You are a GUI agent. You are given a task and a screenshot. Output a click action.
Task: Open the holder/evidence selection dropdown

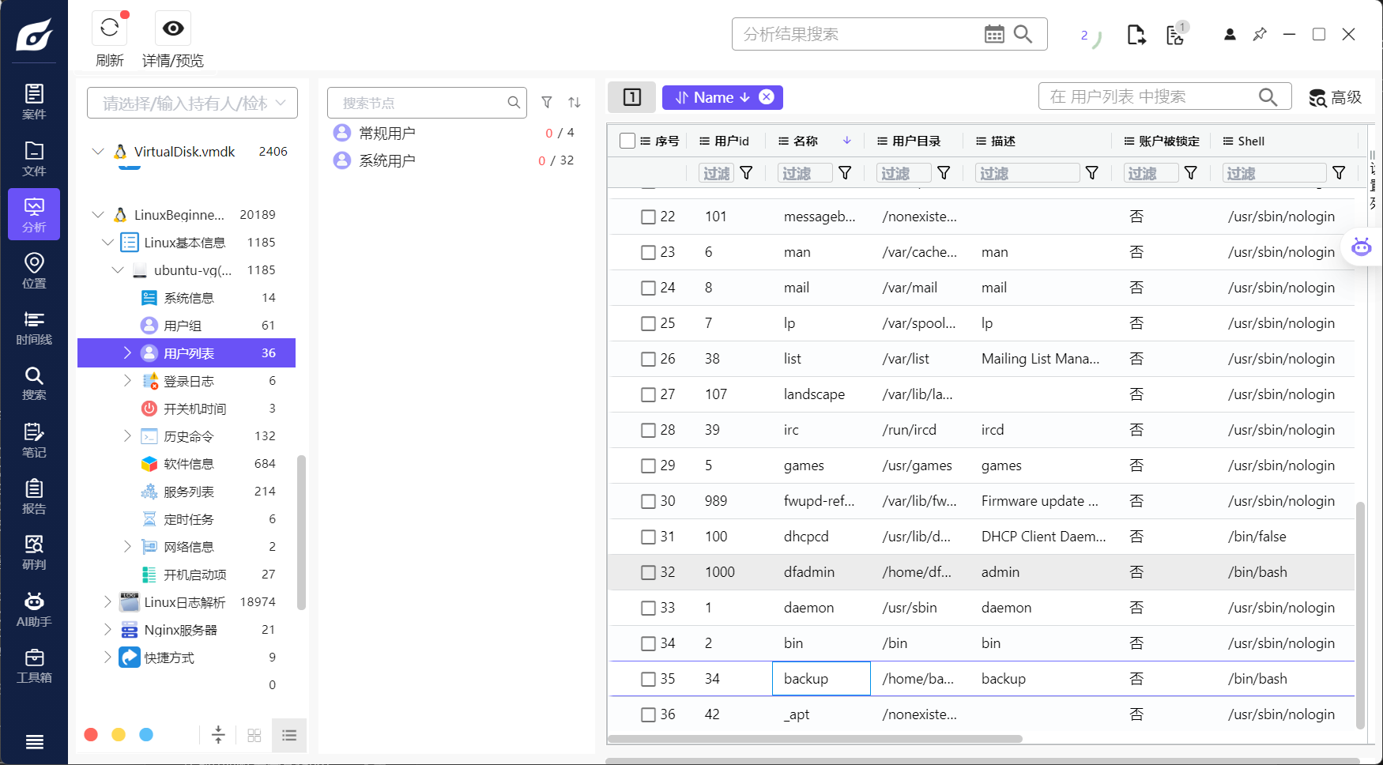(192, 103)
